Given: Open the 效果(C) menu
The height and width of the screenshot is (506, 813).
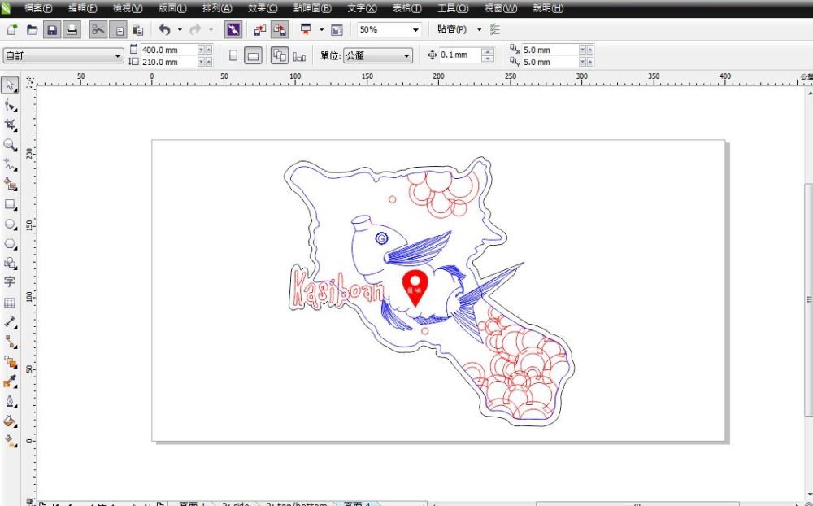Looking at the screenshot, I should (x=263, y=8).
